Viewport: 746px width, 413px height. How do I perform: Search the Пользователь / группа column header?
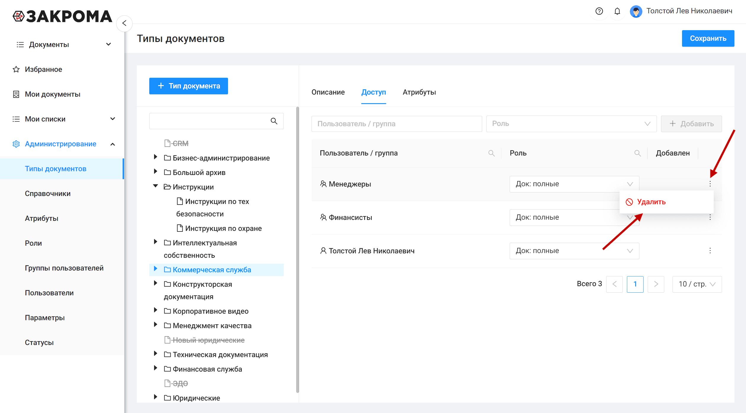491,153
